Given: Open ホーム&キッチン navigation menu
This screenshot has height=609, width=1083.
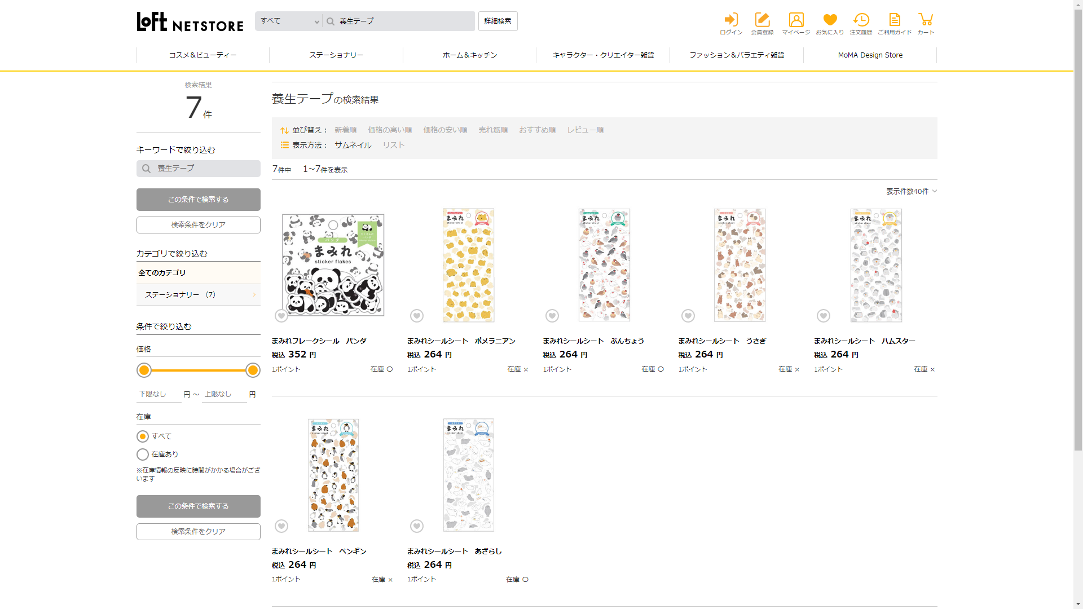Looking at the screenshot, I should coord(469,55).
